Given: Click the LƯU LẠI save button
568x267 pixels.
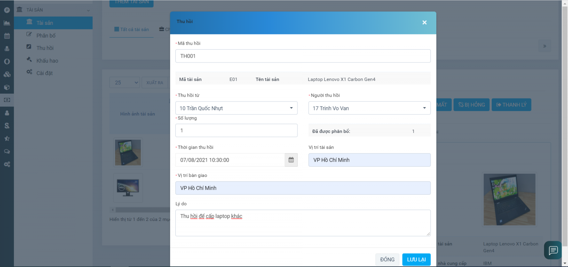Looking at the screenshot, I should 416,260.
